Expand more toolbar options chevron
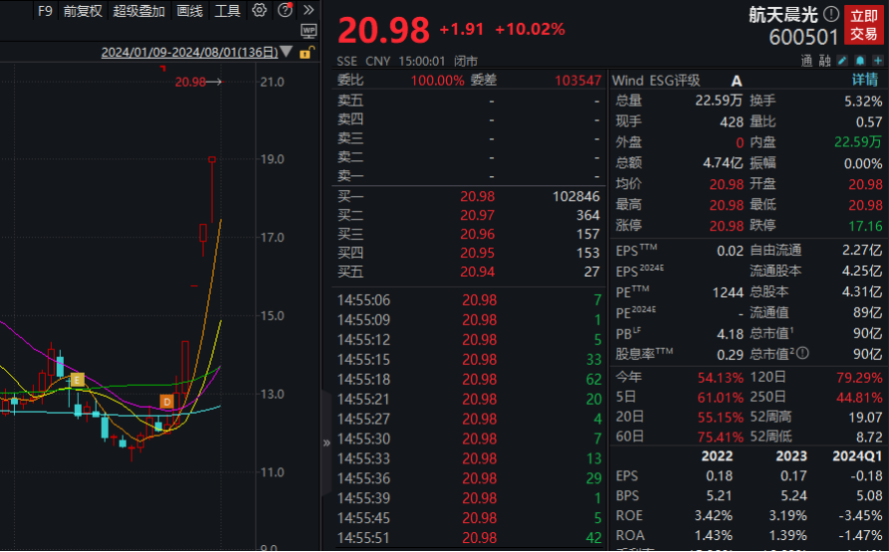The width and height of the screenshot is (889, 552). (x=308, y=11)
